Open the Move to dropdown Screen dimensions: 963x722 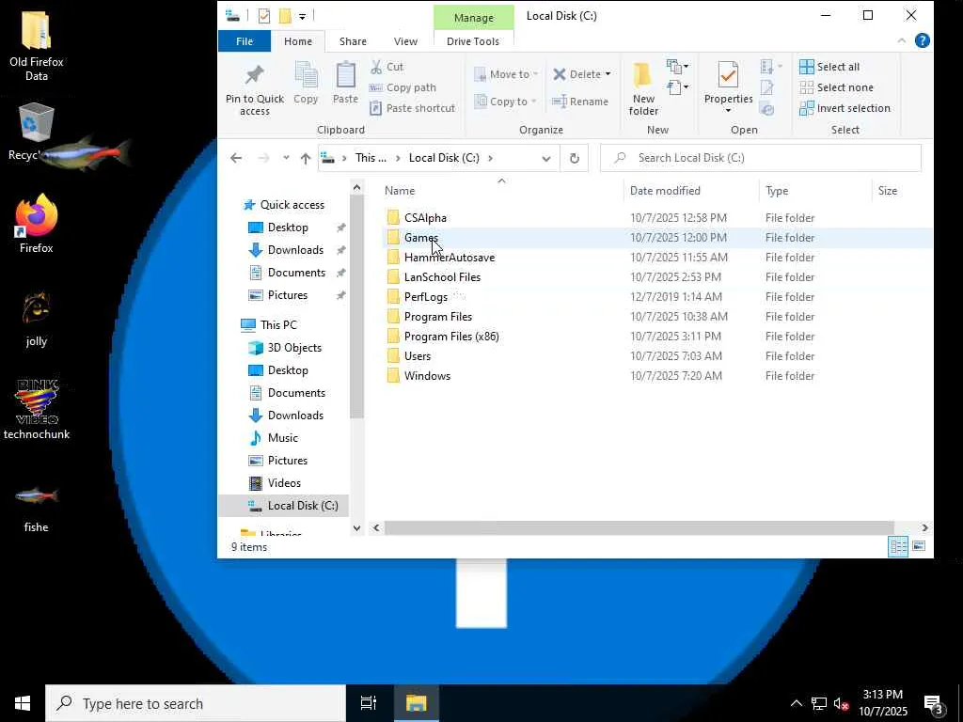tap(506, 74)
